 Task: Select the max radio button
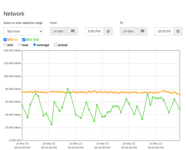pos(19,45)
